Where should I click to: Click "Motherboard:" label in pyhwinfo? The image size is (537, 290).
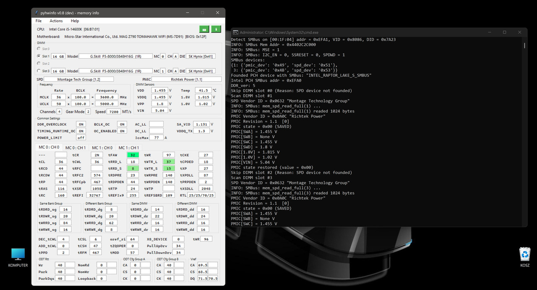(x=49, y=37)
